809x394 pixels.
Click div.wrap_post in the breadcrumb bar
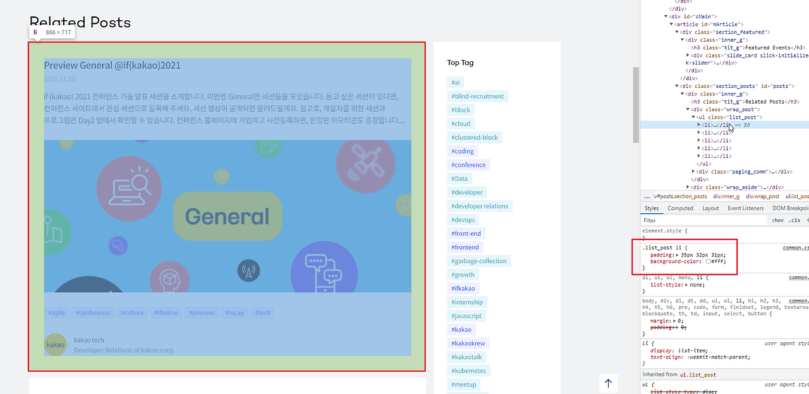763,196
